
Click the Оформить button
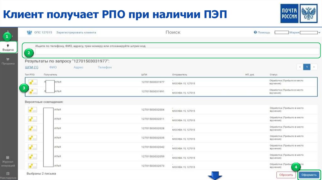point(309,175)
